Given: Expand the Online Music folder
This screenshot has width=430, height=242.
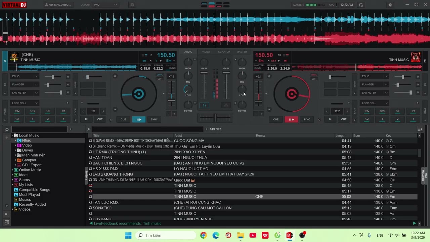Looking at the screenshot, I should coord(12,170).
